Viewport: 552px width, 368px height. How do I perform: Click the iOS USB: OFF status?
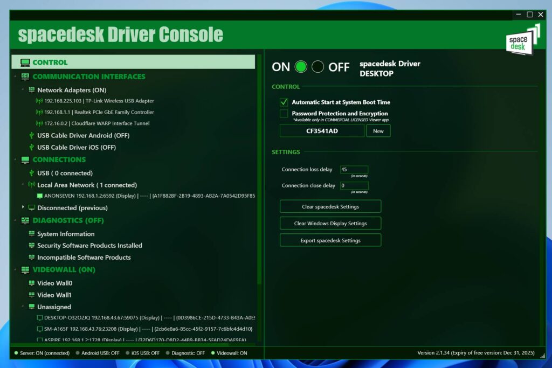click(x=142, y=353)
